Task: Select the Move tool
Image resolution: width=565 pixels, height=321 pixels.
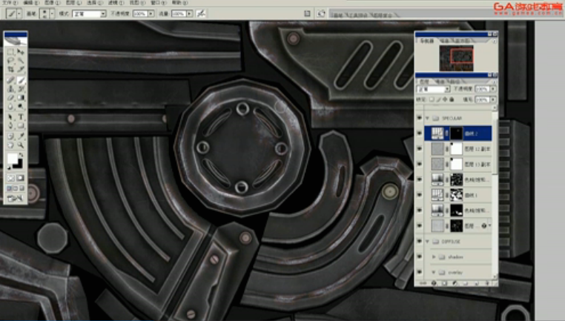Action: click(21, 52)
